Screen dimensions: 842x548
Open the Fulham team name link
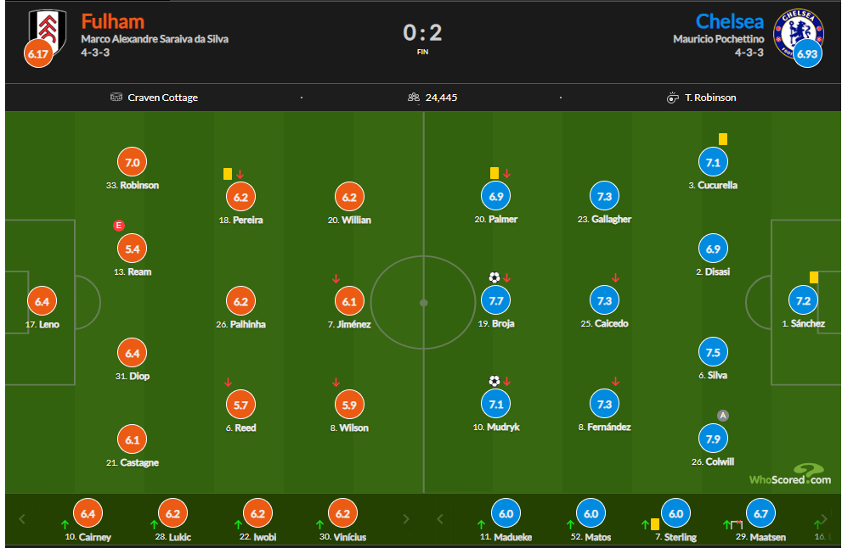coord(113,21)
